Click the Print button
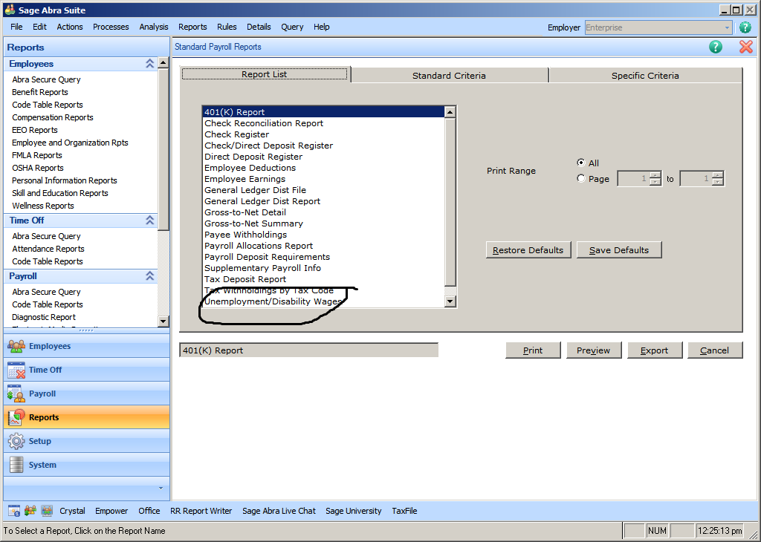 [x=533, y=350]
